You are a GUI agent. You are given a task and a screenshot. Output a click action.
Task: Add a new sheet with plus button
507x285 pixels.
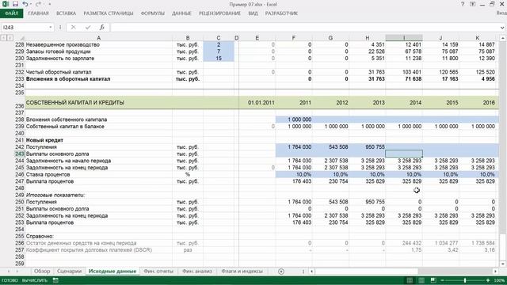pos(281,272)
